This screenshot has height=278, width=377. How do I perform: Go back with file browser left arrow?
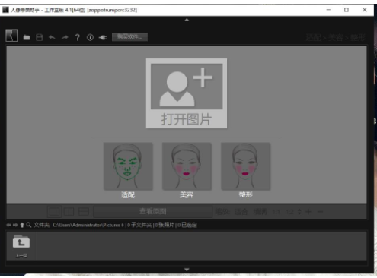point(9,225)
